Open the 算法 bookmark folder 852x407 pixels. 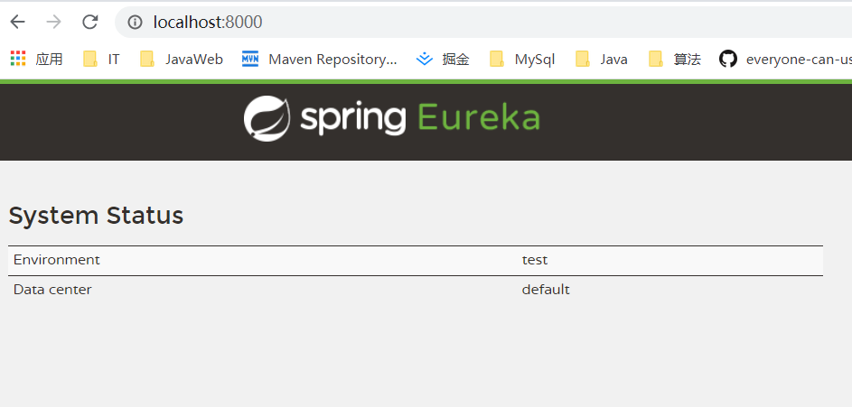click(x=675, y=60)
